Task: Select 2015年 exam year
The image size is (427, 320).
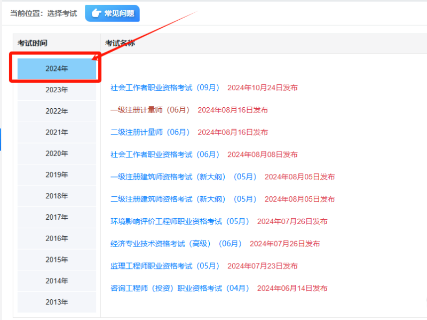Action: tap(56, 260)
